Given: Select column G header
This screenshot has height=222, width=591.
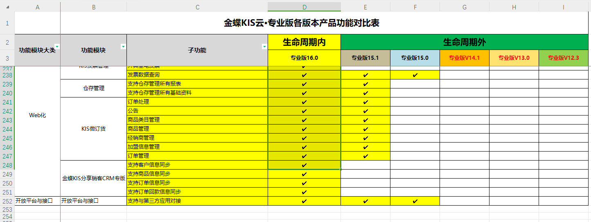Looking at the screenshot, I should [x=465, y=7].
